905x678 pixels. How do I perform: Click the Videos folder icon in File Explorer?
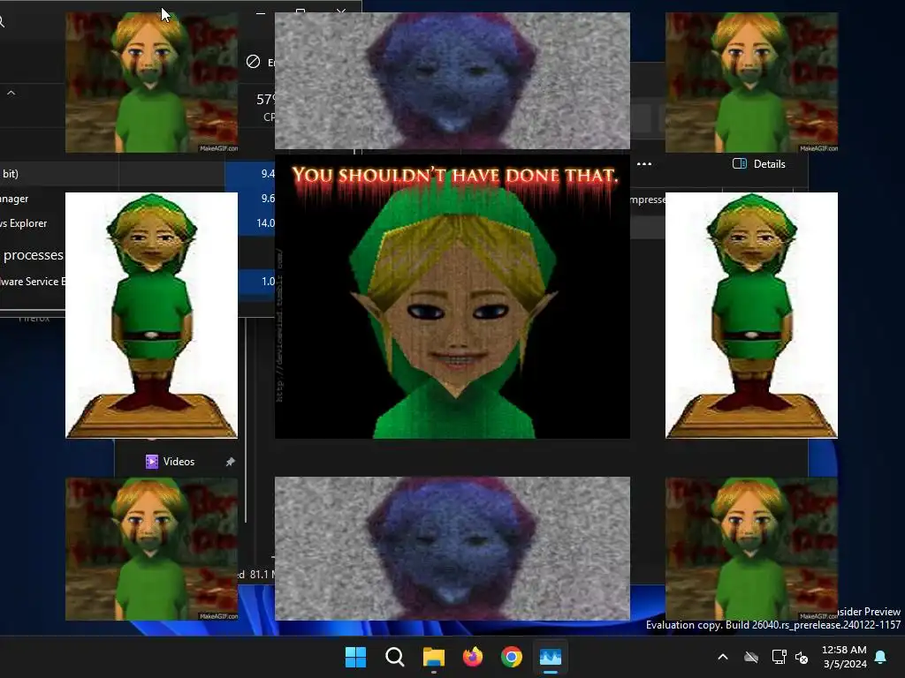[x=152, y=462]
